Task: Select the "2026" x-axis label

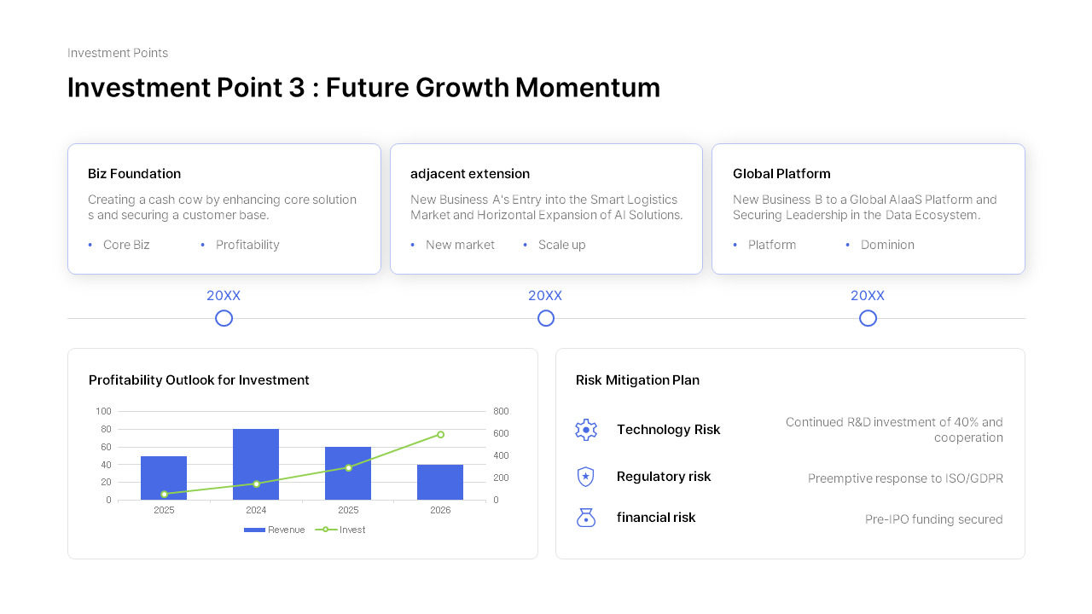Action: coord(440,510)
